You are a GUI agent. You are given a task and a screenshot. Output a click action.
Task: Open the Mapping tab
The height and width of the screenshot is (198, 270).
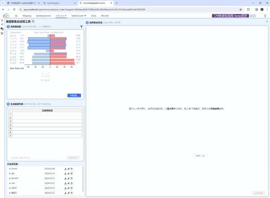[27, 16]
